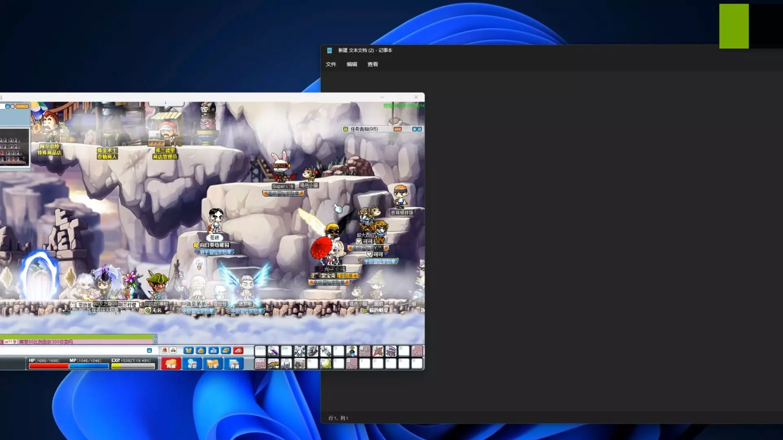This screenshot has width=783, height=440.
Task: Close the 任务告知 quest notifier panel
Action: (420, 129)
